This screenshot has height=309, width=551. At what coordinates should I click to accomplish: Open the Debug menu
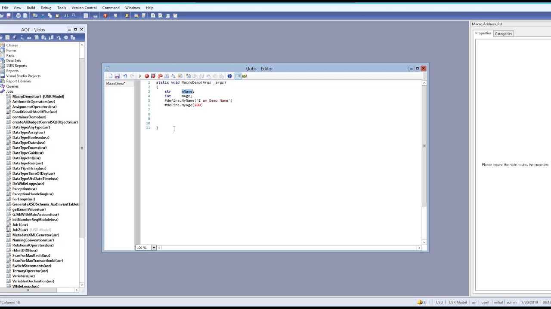46,8
